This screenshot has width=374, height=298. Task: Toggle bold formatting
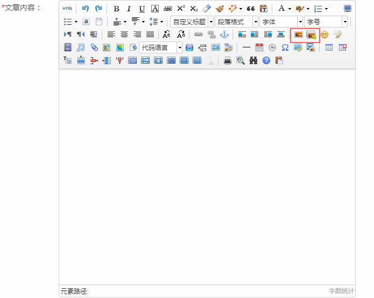116,9
